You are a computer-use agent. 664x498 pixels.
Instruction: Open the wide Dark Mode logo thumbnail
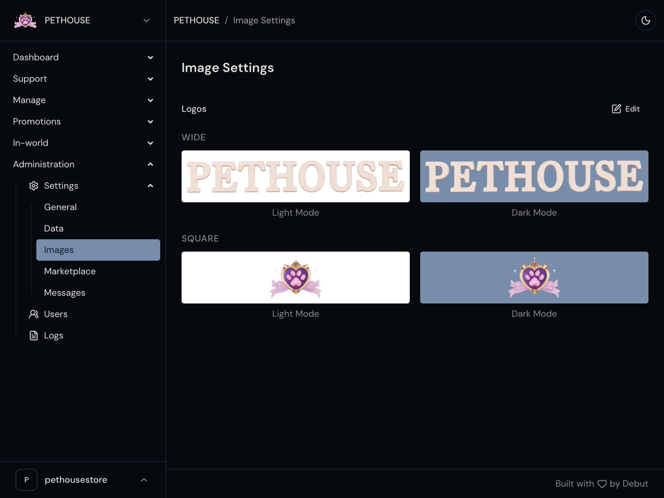pyautogui.click(x=534, y=176)
